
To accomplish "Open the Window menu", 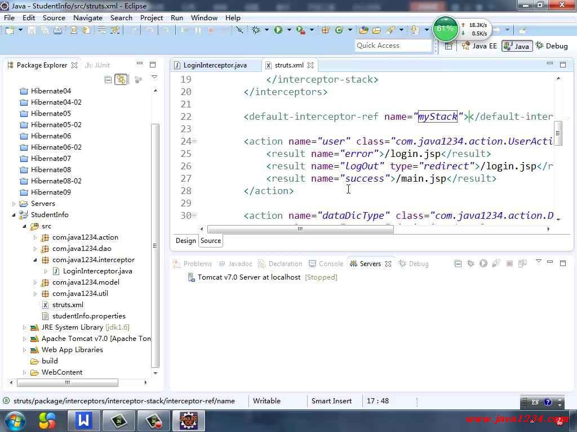I will [x=204, y=17].
